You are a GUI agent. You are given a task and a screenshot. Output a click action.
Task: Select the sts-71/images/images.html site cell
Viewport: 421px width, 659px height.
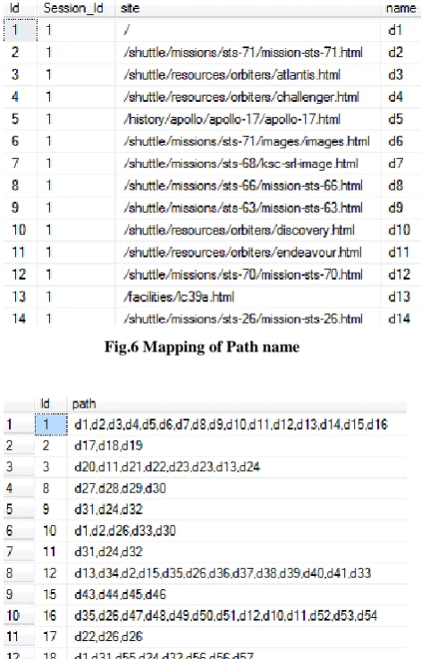tap(247, 141)
